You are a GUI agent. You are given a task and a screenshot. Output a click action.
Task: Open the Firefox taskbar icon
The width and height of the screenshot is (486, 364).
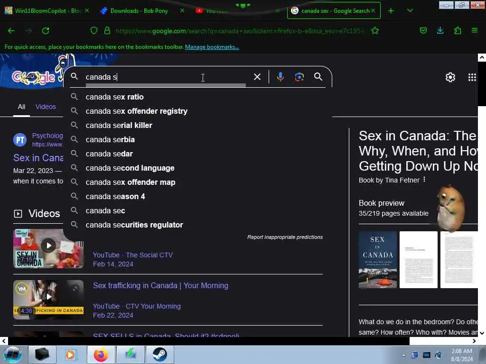101,355
